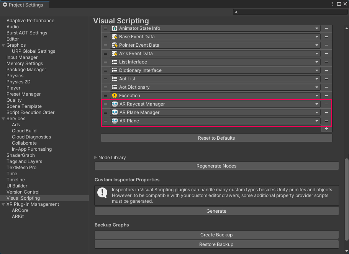Click the drag handle of Exception row
Screen dimensions: 349x254
coord(105,96)
